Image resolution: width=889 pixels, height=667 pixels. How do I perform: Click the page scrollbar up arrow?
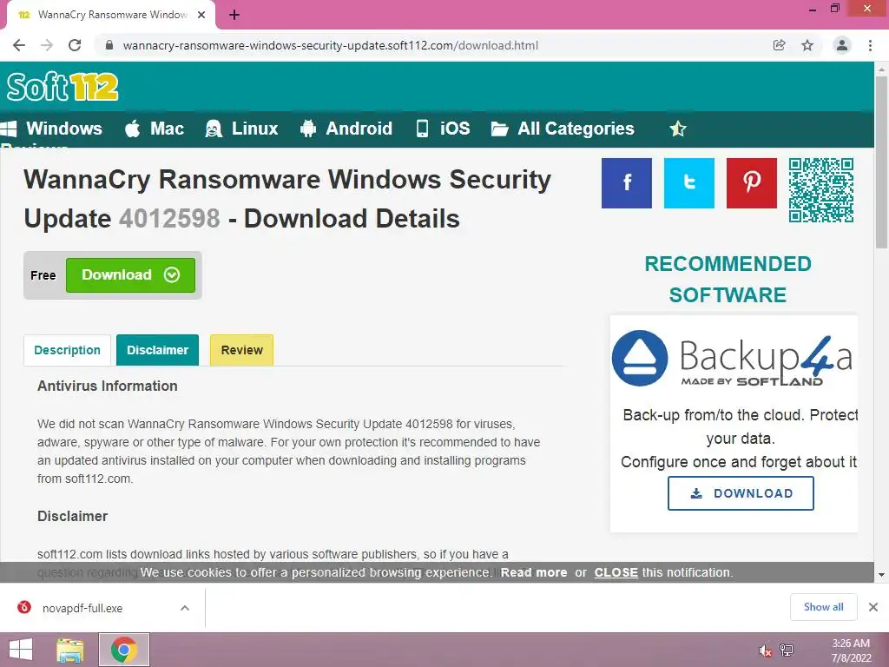[881, 69]
